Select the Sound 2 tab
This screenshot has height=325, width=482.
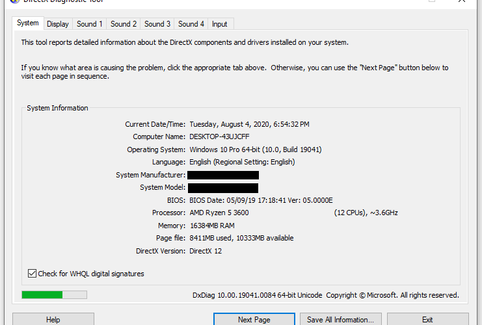click(x=124, y=24)
